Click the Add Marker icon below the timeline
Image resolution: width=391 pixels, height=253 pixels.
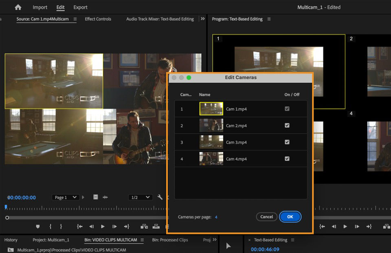click(x=38, y=226)
